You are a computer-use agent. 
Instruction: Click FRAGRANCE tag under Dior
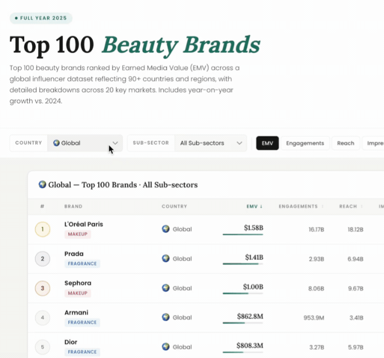click(82, 352)
